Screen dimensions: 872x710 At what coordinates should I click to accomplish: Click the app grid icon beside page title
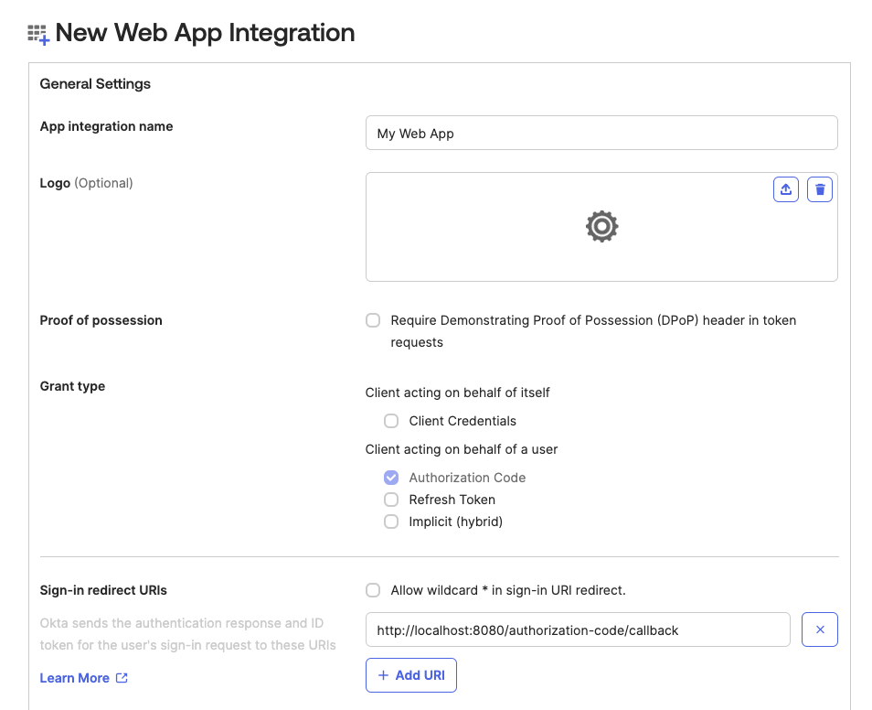pyautogui.click(x=38, y=35)
